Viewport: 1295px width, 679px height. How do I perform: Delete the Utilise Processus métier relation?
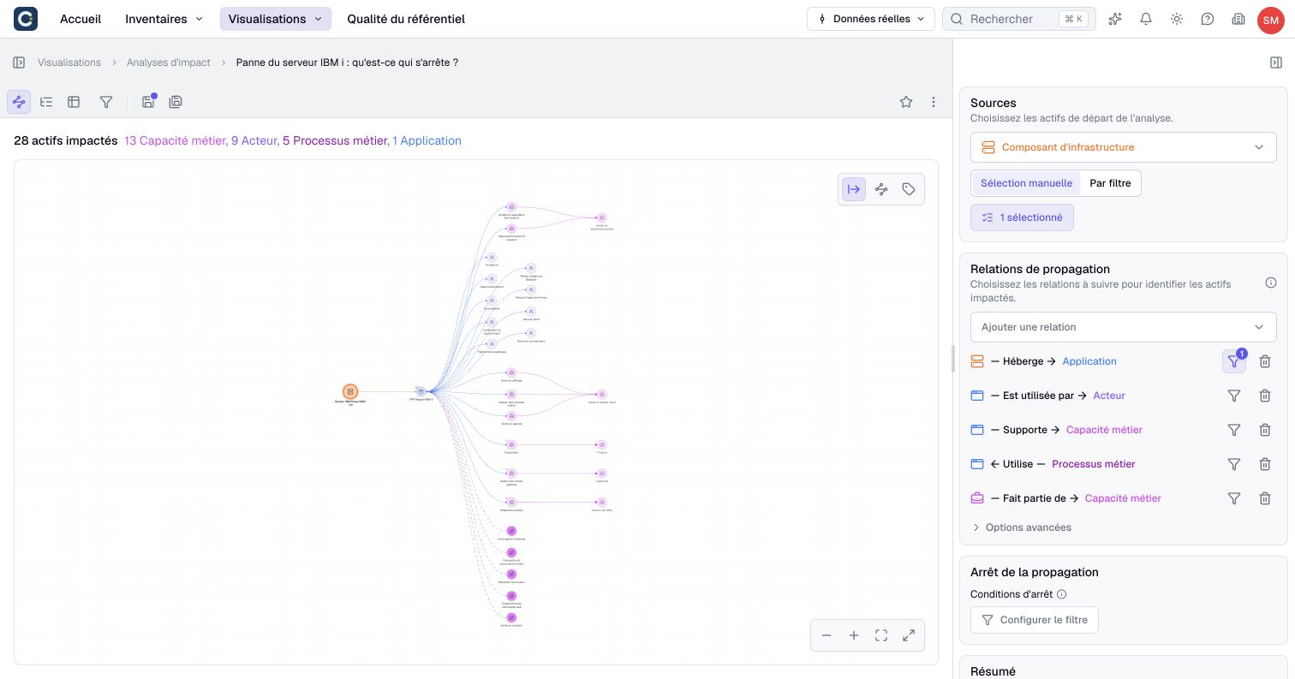[1265, 464]
